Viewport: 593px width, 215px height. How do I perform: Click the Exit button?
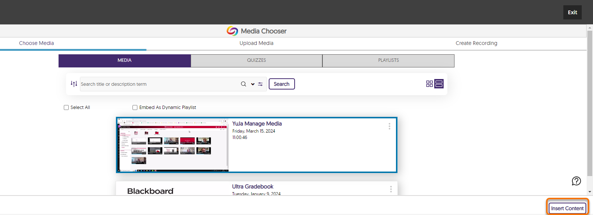[572, 12]
